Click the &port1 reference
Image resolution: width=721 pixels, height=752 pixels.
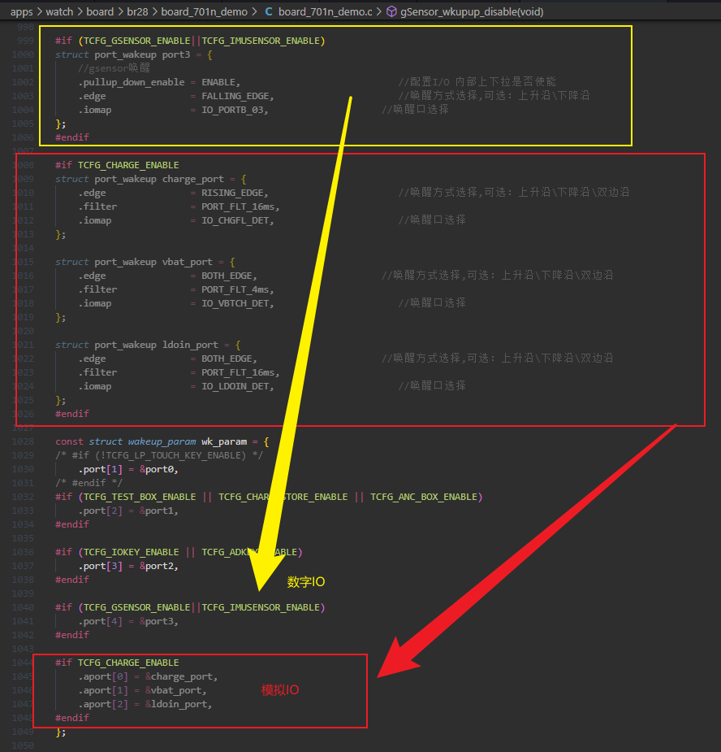click(x=157, y=511)
